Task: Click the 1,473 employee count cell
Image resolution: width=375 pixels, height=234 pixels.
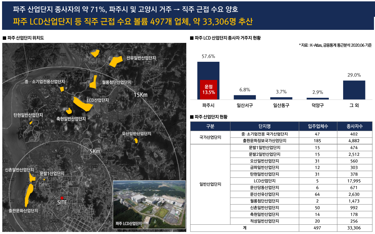Action: click(354, 201)
